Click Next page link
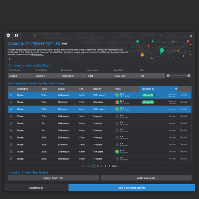199x199 pixels. pyautogui.click(x=115, y=166)
